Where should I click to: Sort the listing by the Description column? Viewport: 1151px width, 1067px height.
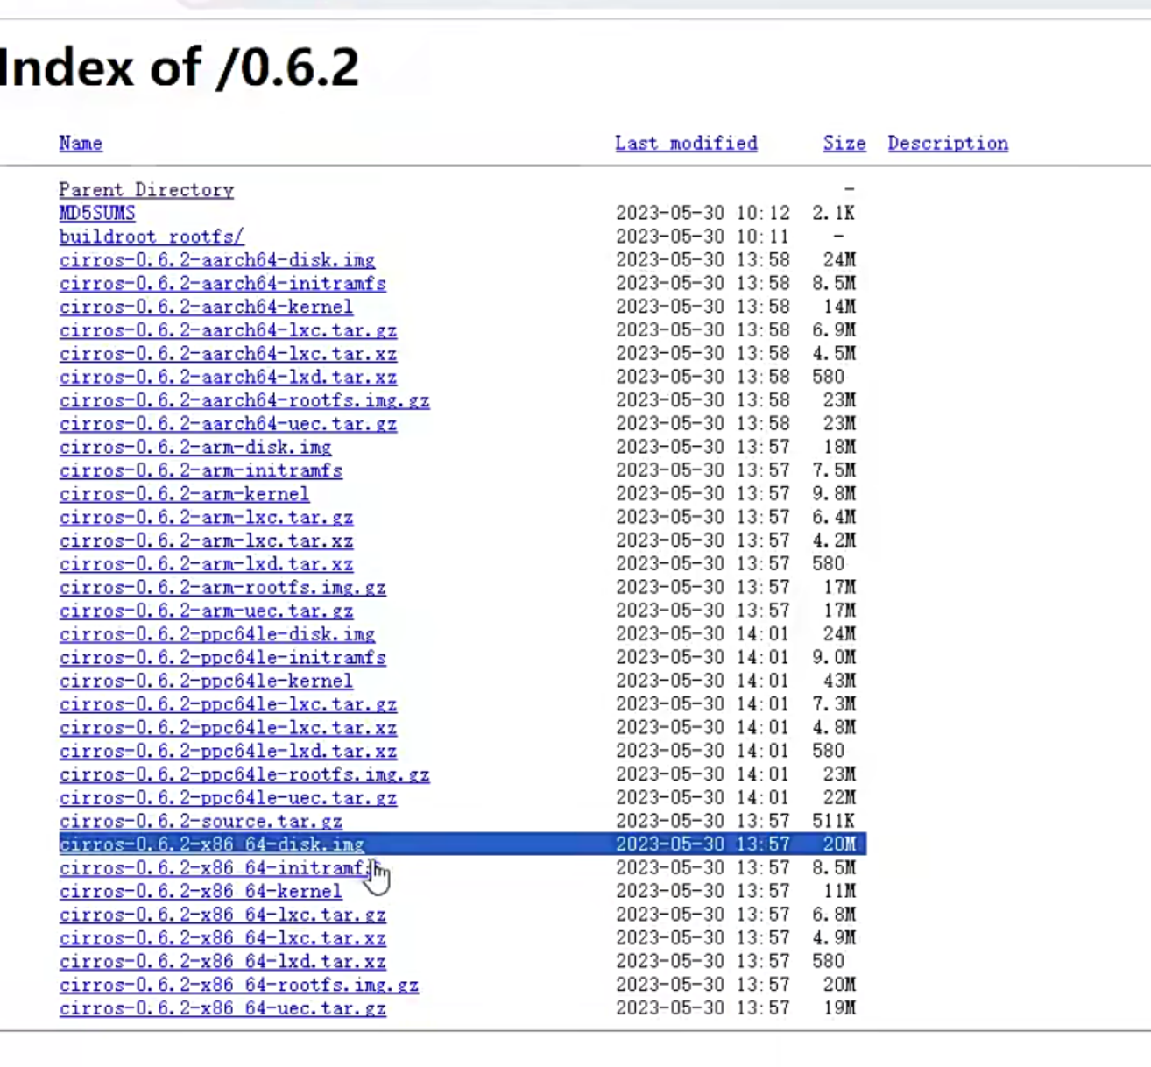[948, 143]
